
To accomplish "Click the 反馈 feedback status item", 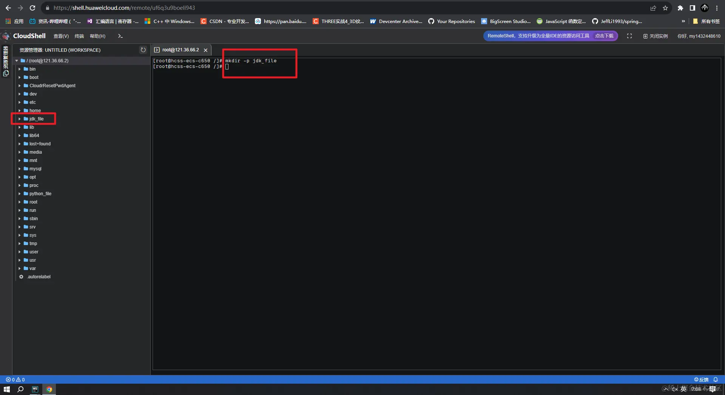I will coord(701,380).
